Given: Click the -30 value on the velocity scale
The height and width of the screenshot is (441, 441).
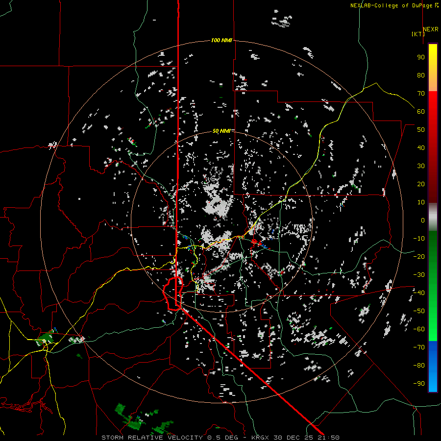Looking at the screenshot, I should coord(419,275).
